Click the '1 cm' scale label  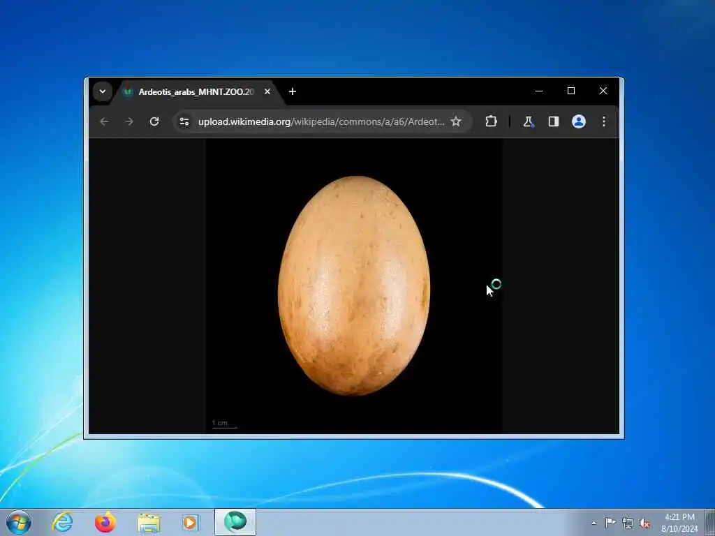[x=219, y=422]
